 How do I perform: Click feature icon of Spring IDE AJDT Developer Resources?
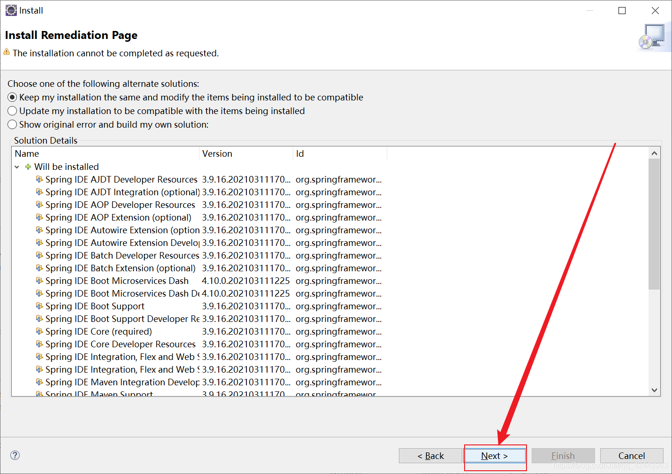click(x=39, y=179)
